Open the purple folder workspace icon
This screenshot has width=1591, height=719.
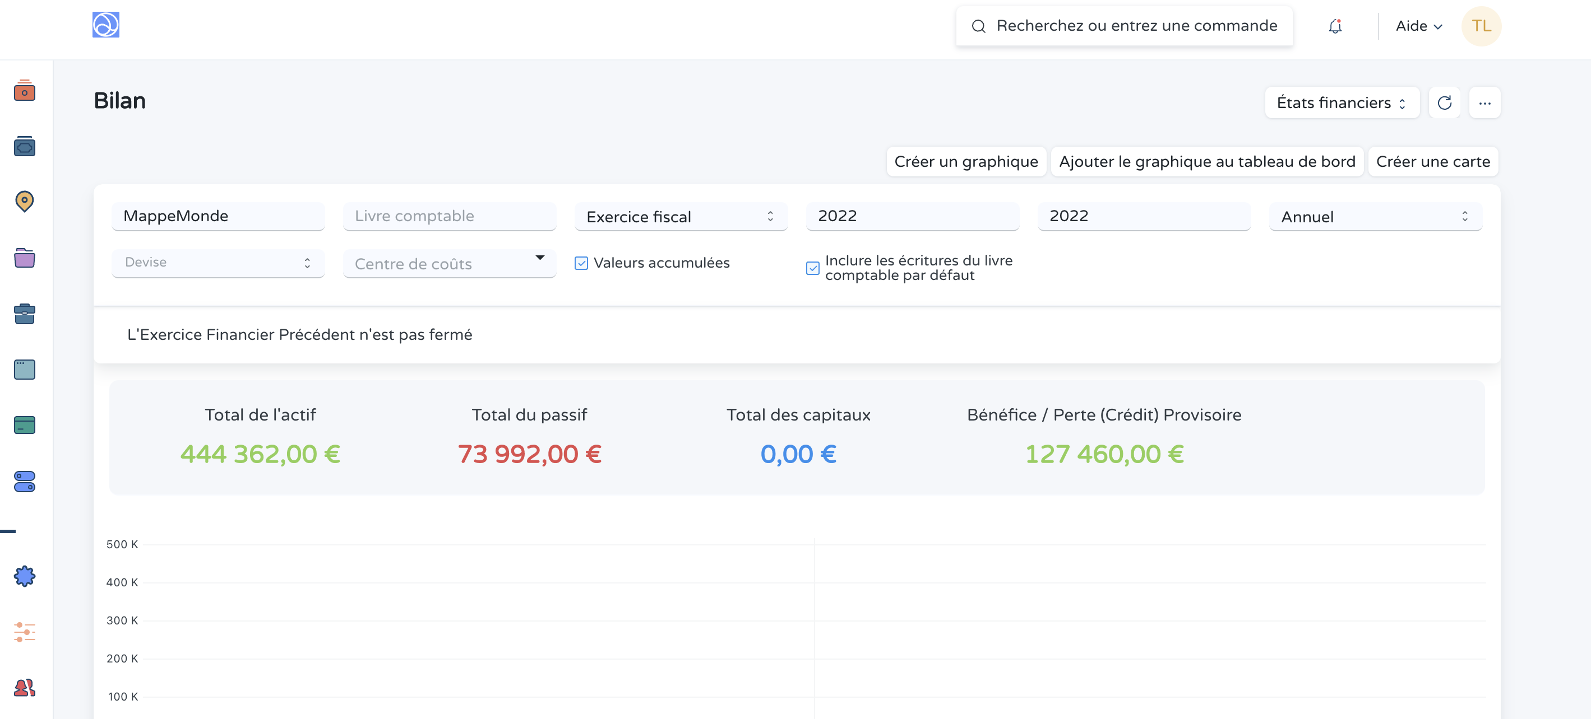pos(24,259)
